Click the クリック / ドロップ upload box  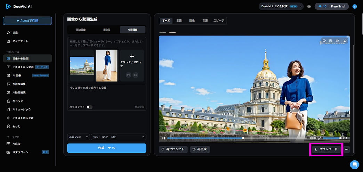(132, 66)
